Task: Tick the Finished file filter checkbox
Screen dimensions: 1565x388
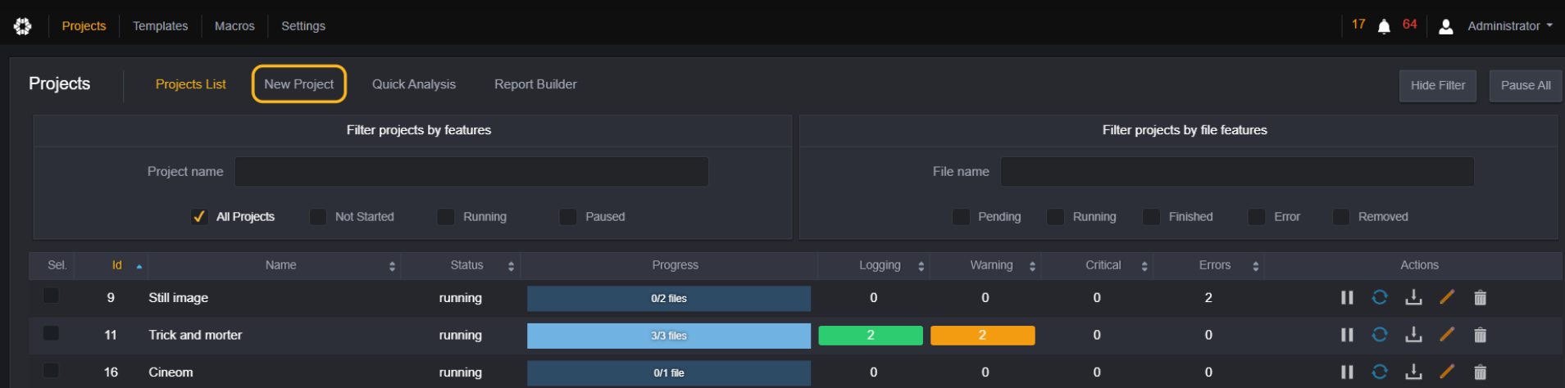Action: [1152, 216]
